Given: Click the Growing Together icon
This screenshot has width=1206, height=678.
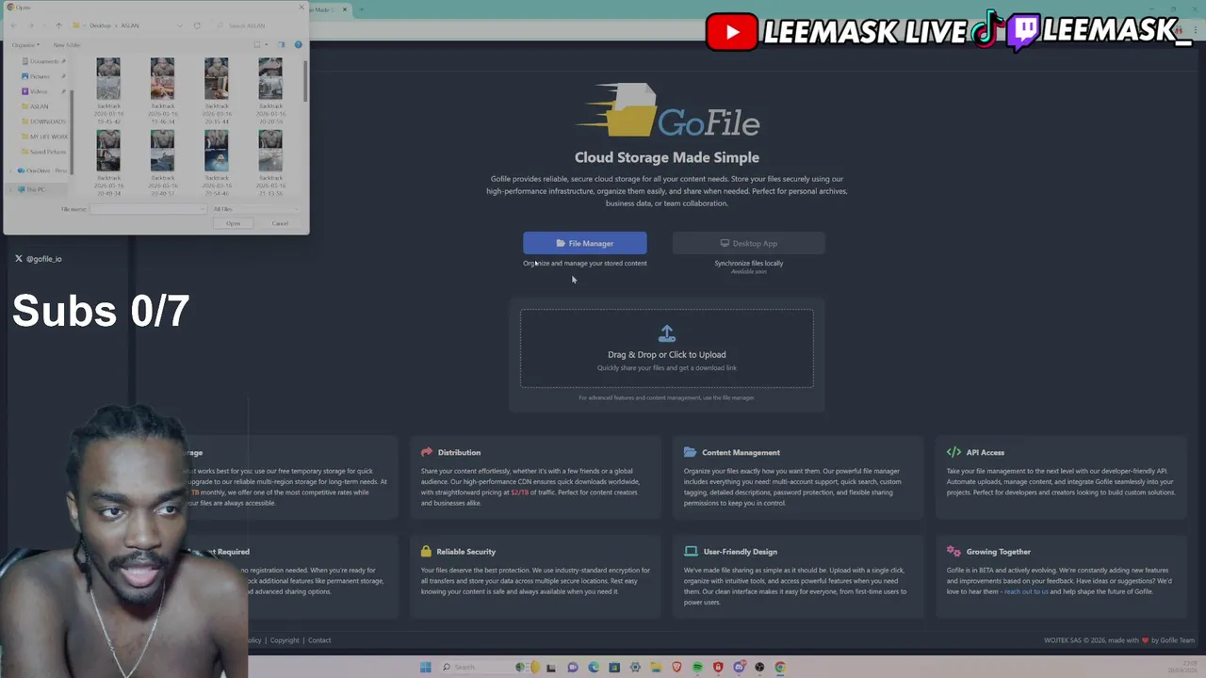Looking at the screenshot, I should coord(953,552).
